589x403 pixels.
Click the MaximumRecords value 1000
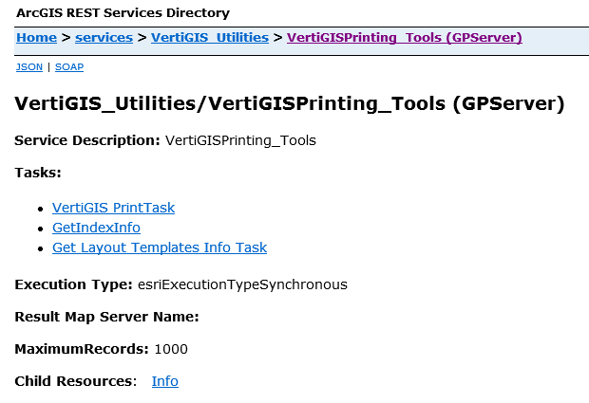(171, 349)
